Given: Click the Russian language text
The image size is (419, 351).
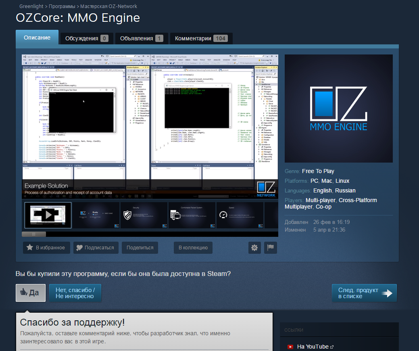Looking at the screenshot, I should (x=345, y=190).
